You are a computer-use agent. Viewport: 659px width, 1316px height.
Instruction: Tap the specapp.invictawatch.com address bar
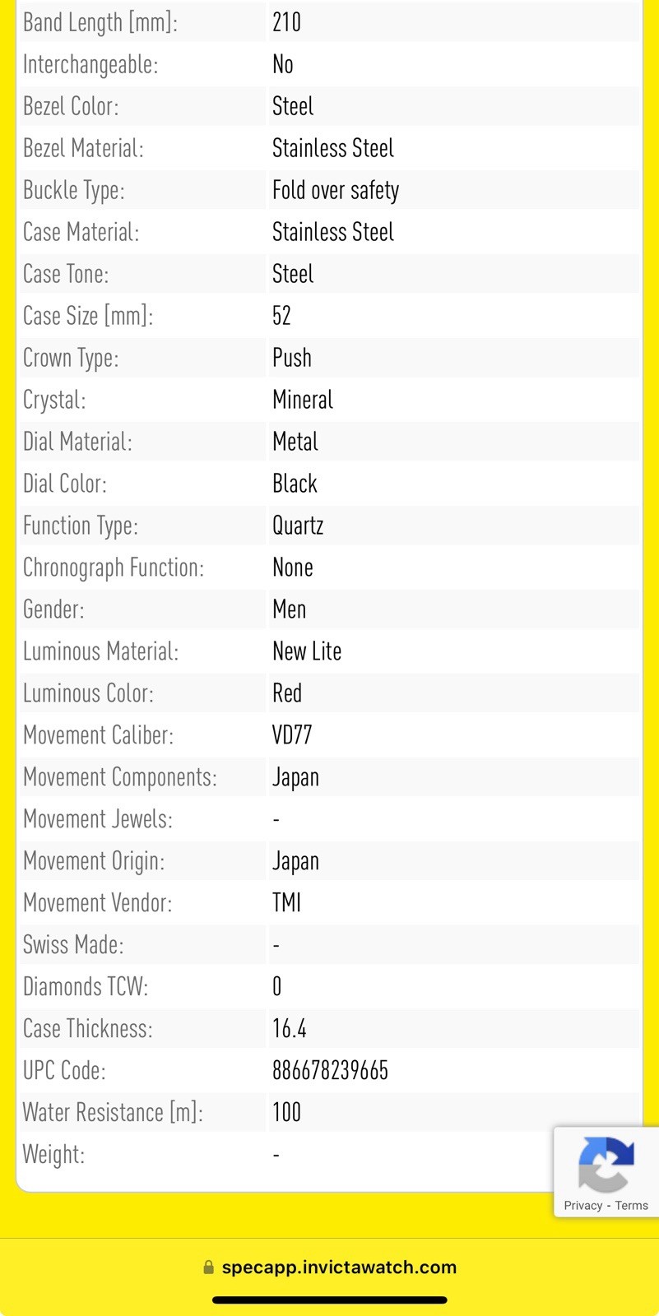pyautogui.click(x=330, y=1267)
